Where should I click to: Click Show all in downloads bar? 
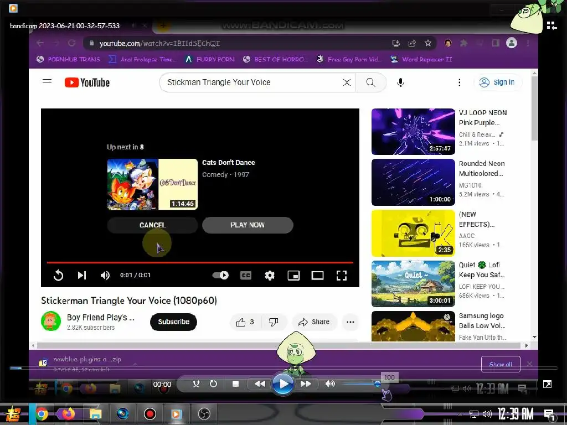pos(501,364)
